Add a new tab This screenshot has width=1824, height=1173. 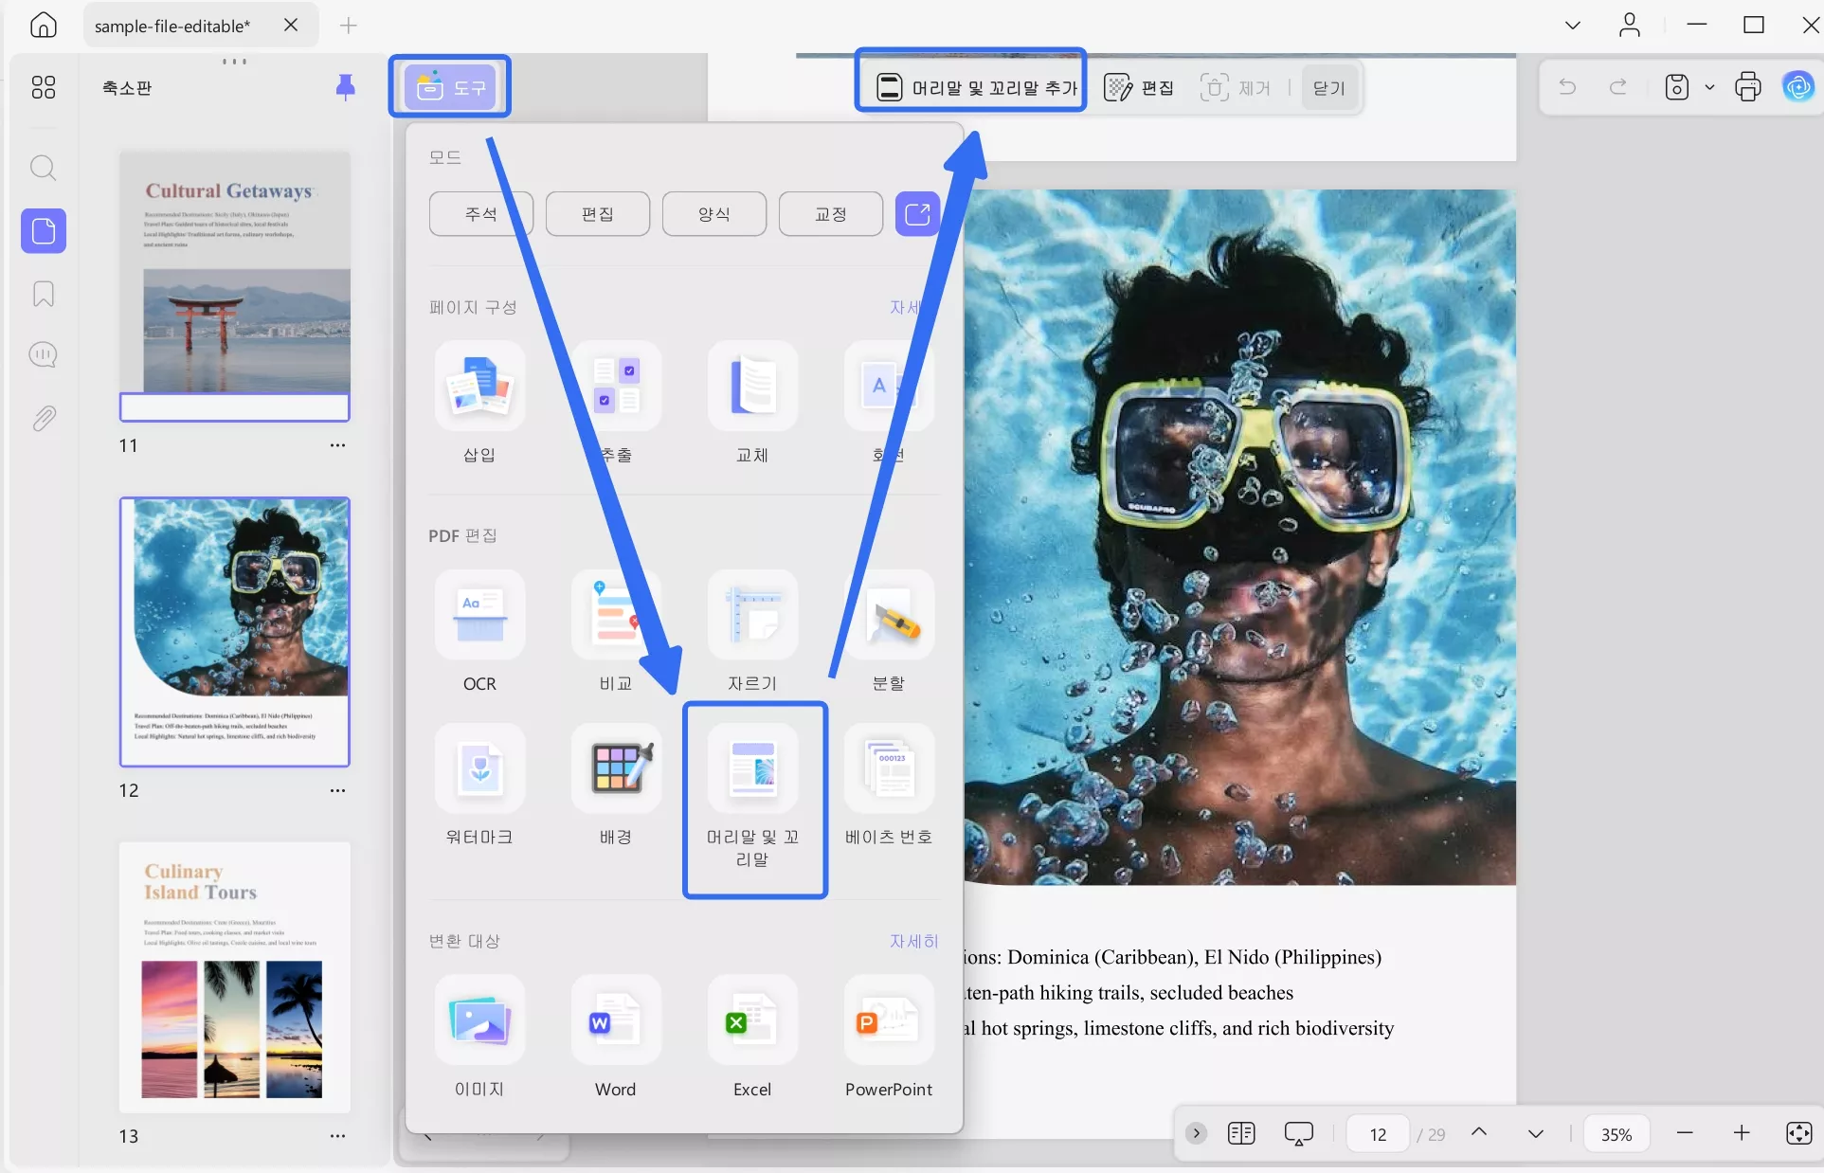(349, 26)
